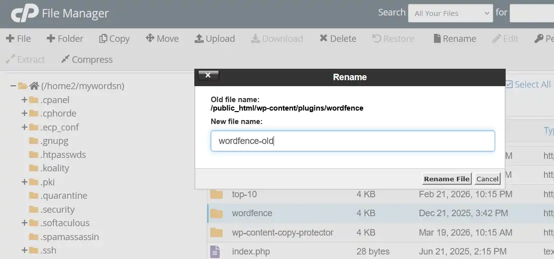Click the Jun 21, 2025, 2:15 PM date
The image size is (554, 259).
coord(463,252)
